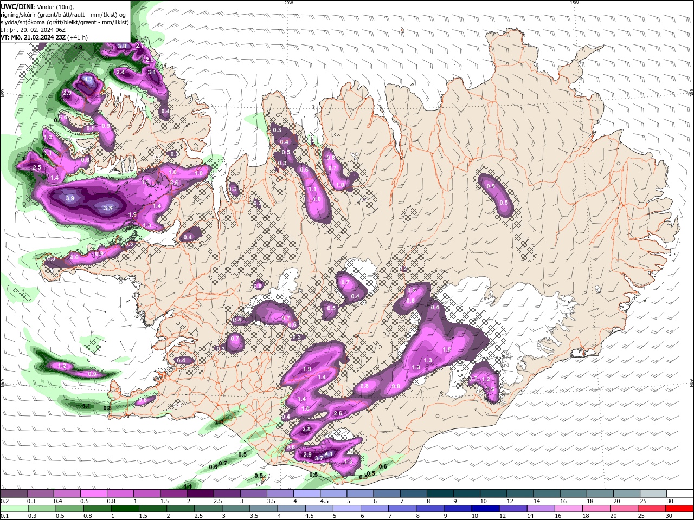The width and height of the screenshot is (694, 520).
Task: Select the medium blue 8 swatch in lower legend
Action: (x=430, y=509)
